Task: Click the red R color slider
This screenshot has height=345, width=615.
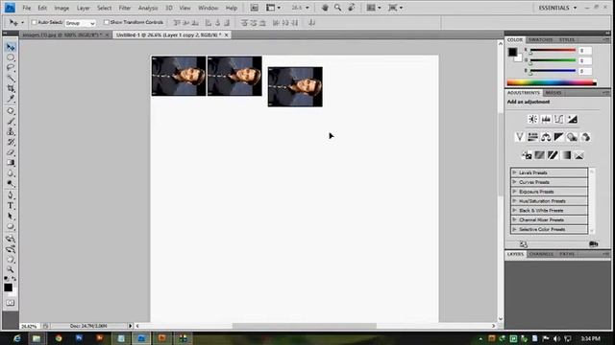Action: (553, 51)
